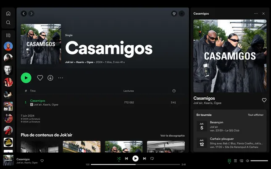Open the first library item with blue avatar
This screenshot has width=271, height=169.
(8, 46)
